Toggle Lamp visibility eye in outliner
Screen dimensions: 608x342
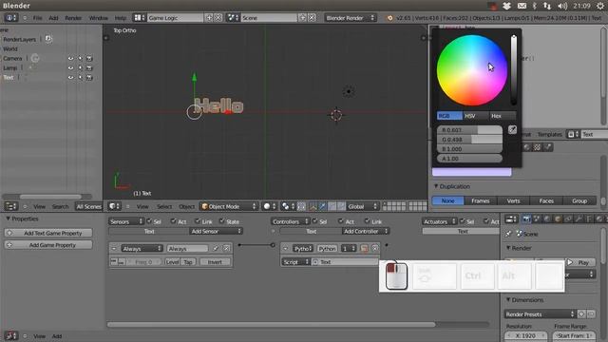pyautogui.click(x=70, y=67)
